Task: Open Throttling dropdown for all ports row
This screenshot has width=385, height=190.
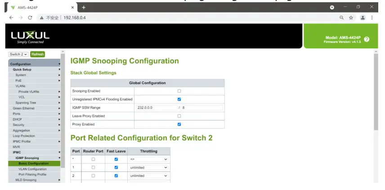Action: 149,159
